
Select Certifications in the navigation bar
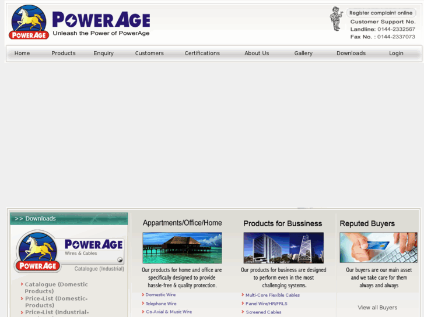coord(202,53)
